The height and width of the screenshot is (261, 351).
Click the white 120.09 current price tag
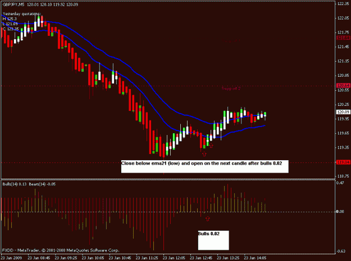point(343,112)
